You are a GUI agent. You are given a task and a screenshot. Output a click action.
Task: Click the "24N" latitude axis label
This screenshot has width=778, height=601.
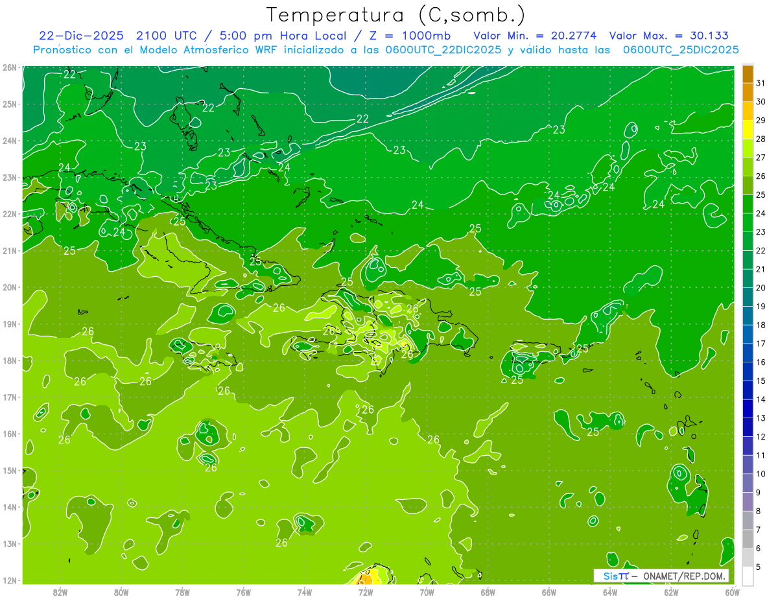10,141
